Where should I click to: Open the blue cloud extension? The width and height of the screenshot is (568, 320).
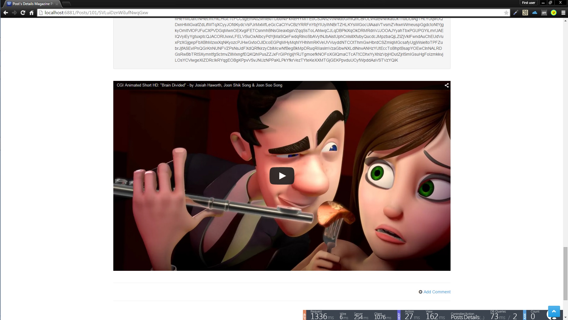click(x=535, y=13)
